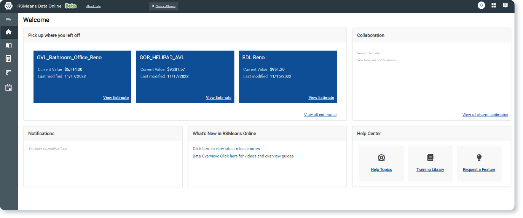Open the Home page from sidebar
The image size is (523, 218).
pos(8,32)
